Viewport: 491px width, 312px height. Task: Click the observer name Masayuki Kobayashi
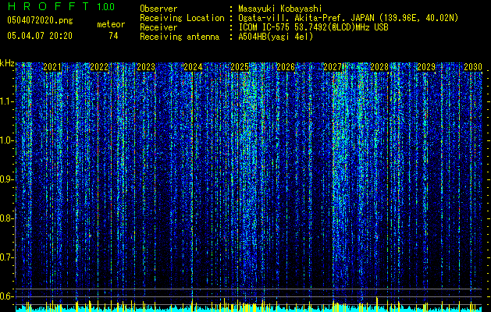click(x=280, y=9)
